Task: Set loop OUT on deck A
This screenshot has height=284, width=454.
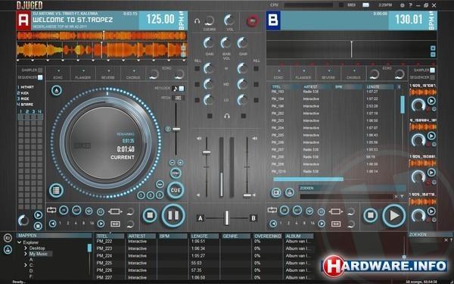Action: (x=76, y=211)
